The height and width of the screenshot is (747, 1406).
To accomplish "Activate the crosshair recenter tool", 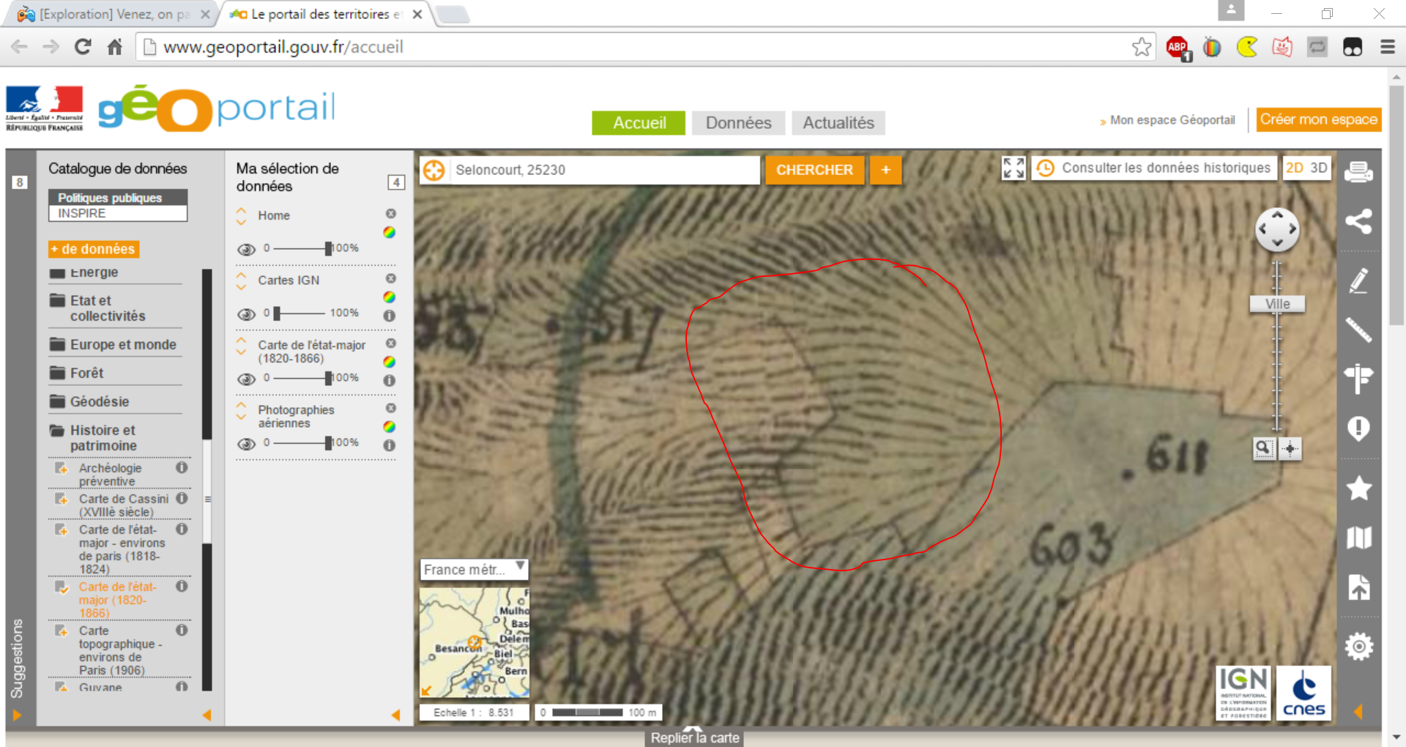I will pos(1290,448).
